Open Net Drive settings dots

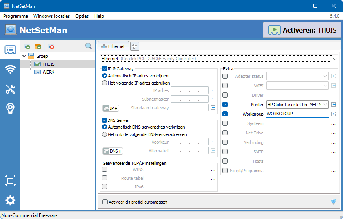pos(333,133)
